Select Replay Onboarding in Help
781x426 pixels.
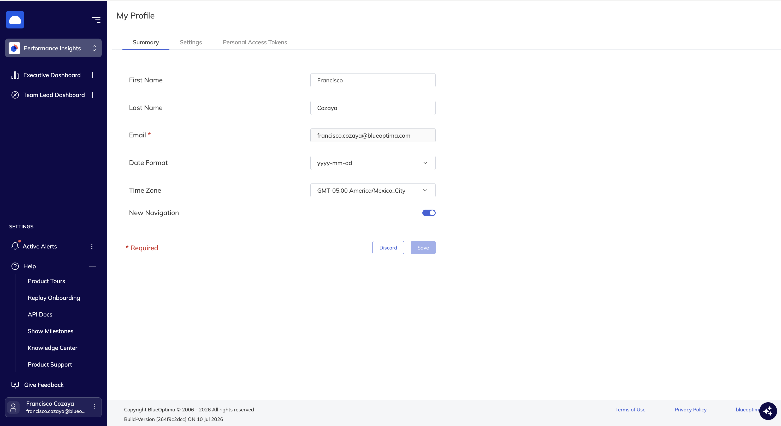click(54, 298)
